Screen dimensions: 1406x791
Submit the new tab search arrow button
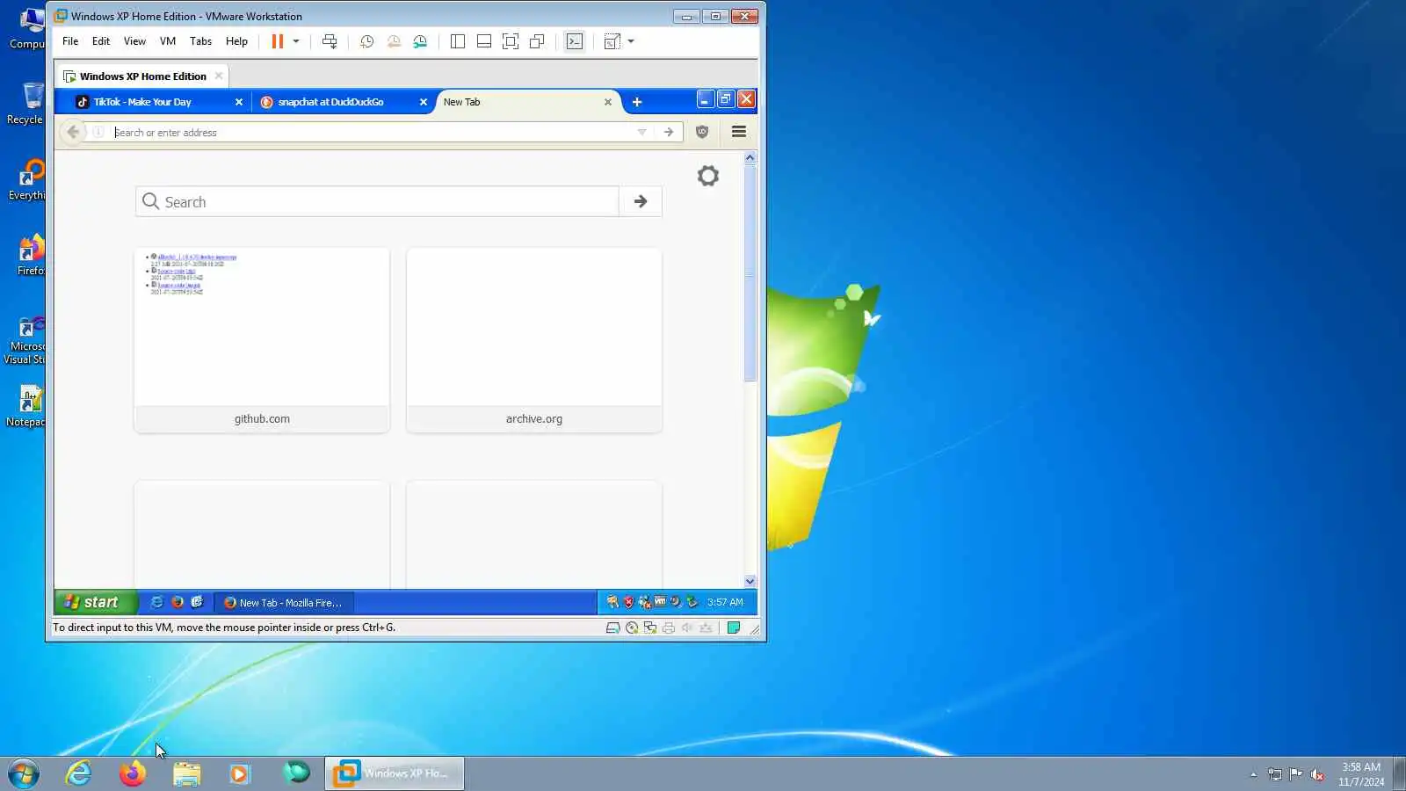[641, 202]
